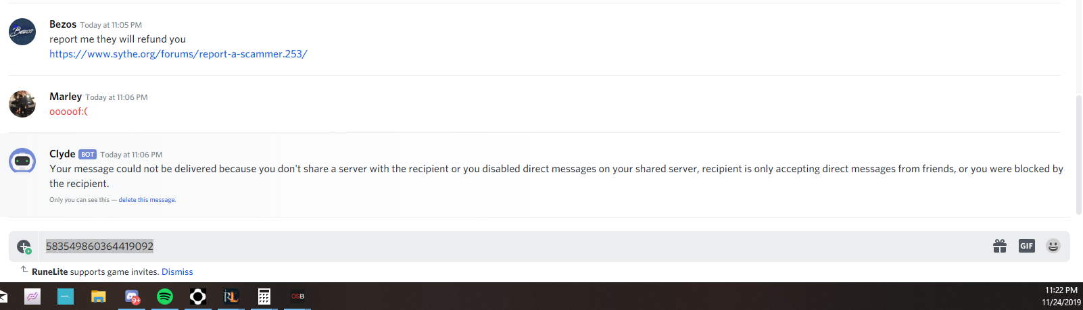Viewport: 1083px width, 310px height.
Task: Open the emoji picker
Action: (x=1053, y=246)
